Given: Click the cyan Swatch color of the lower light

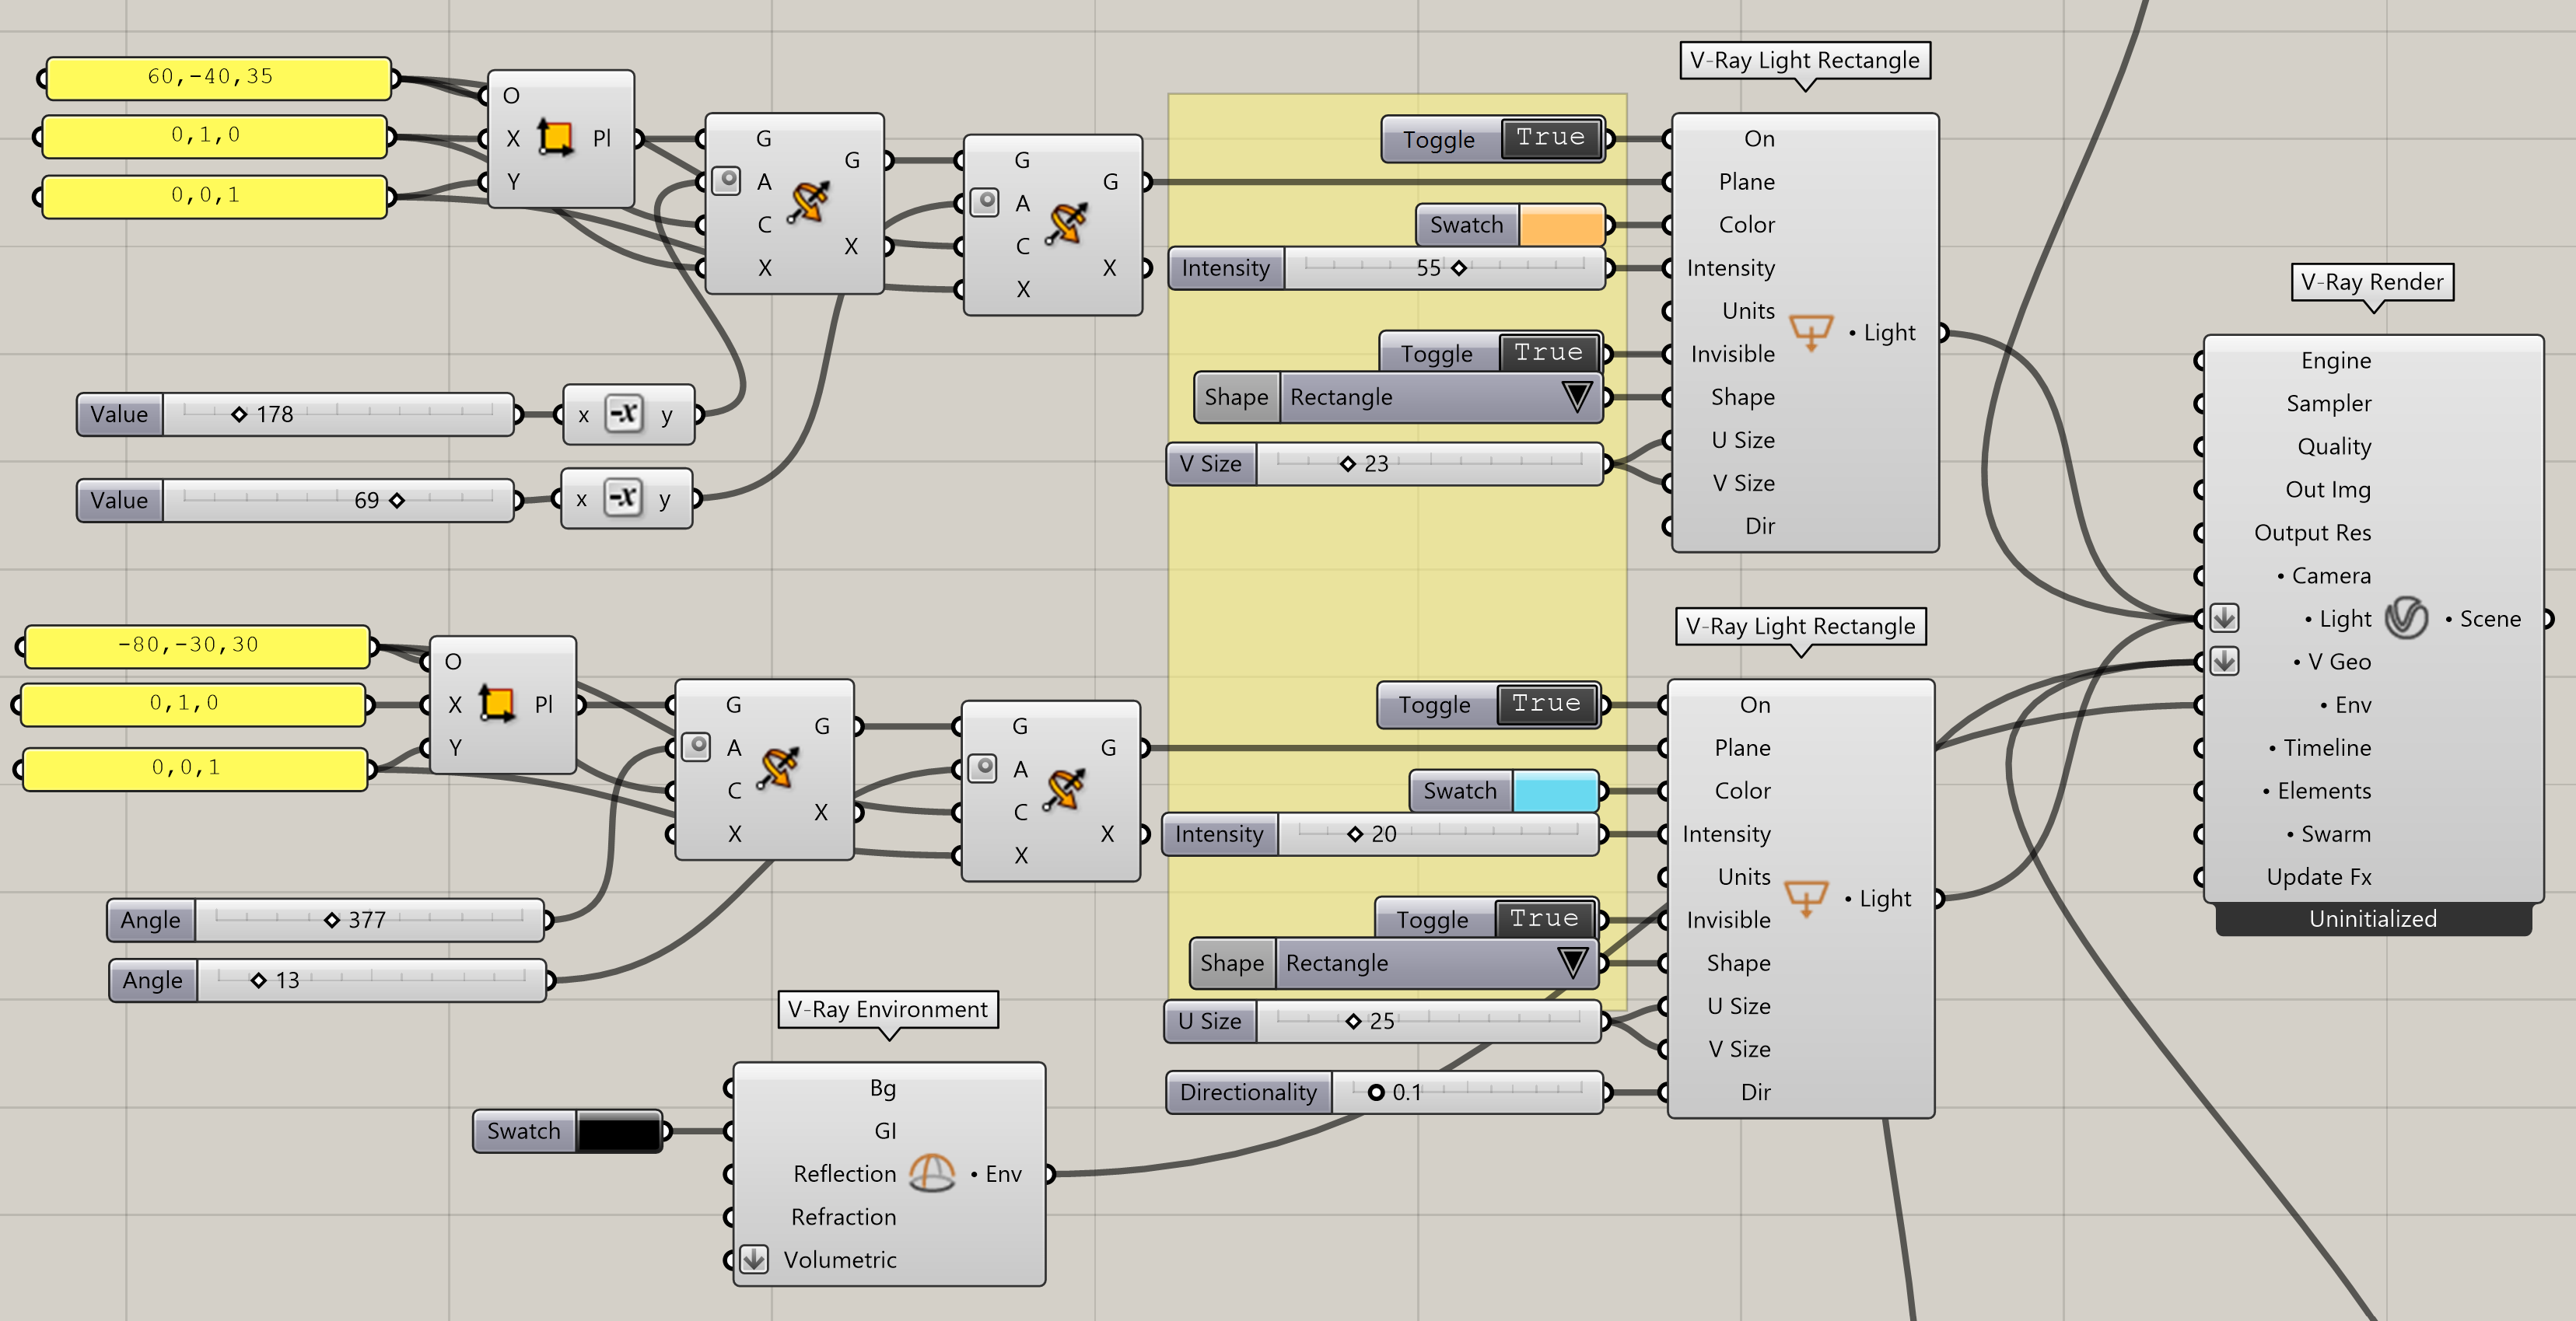Looking at the screenshot, I should pyautogui.click(x=1556, y=791).
